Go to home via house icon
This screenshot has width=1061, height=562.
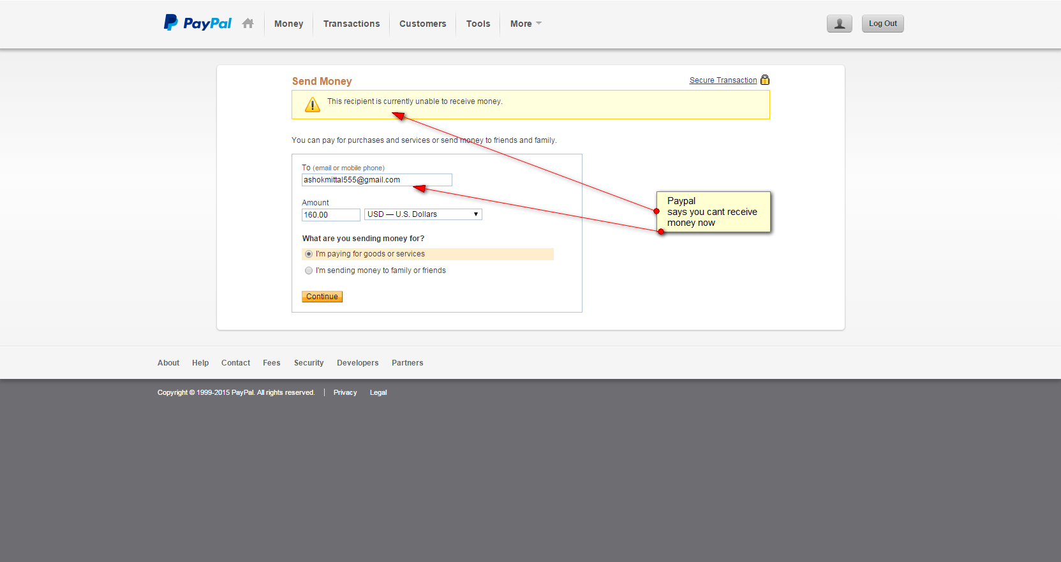click(x=248, y=24)
